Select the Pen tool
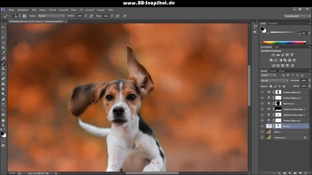Screen dimensions: 312x175 point(3,99)
